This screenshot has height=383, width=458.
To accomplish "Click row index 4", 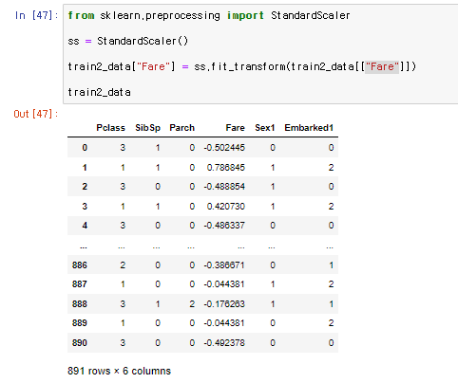I will point(85,226).
